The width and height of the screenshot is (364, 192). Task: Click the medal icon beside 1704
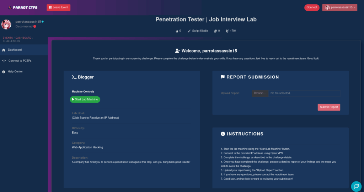(227, 31)
